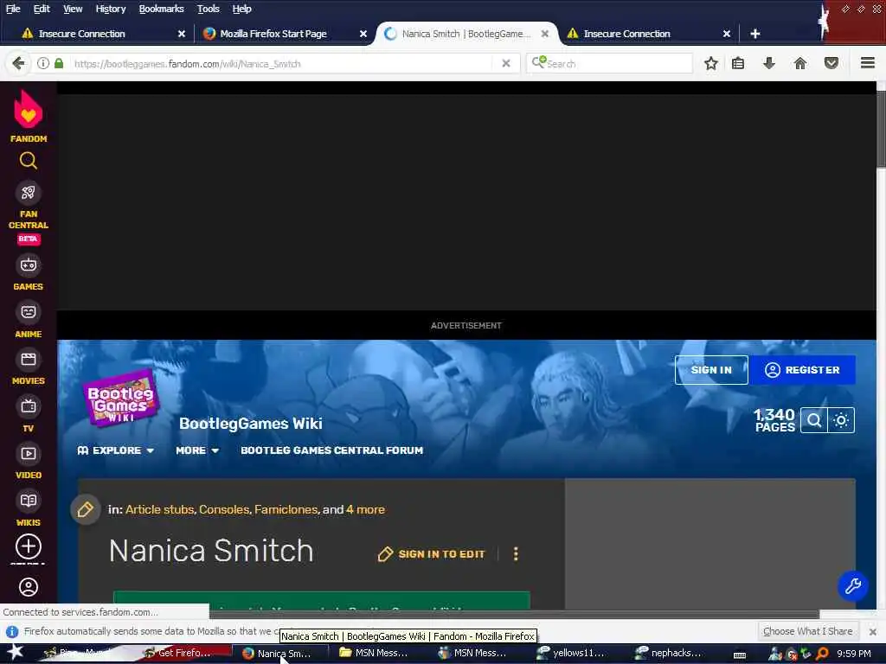
Task: Show bookmarks list icon
Action: tap(738, 63)
